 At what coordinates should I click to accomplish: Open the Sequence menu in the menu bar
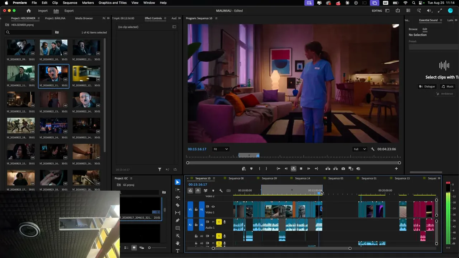point(70,3)
